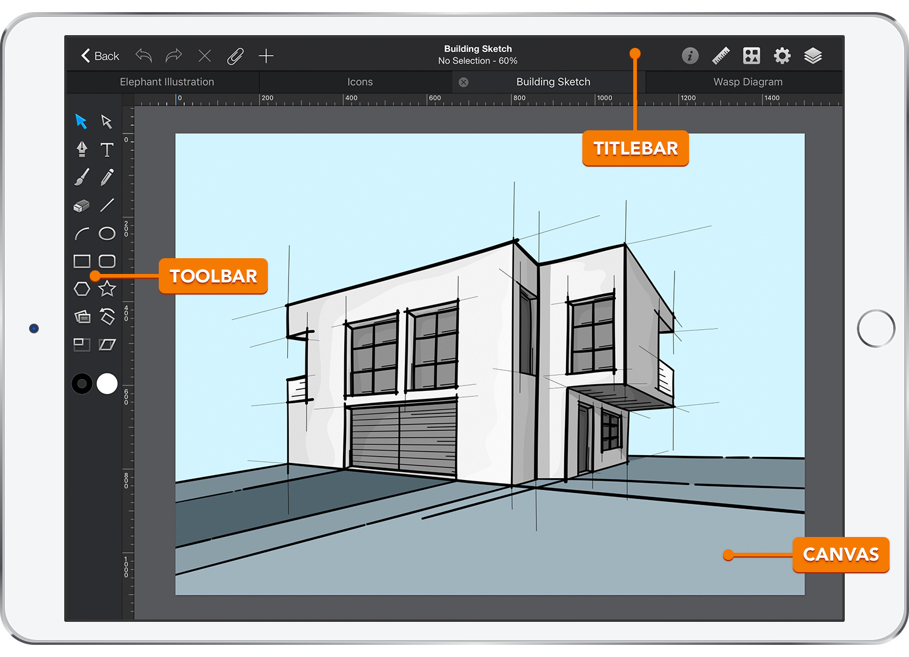The height and width of the screenshot is (657, 909).
Task: Click the X delete icon in titlebar
Action: point(205,56)
